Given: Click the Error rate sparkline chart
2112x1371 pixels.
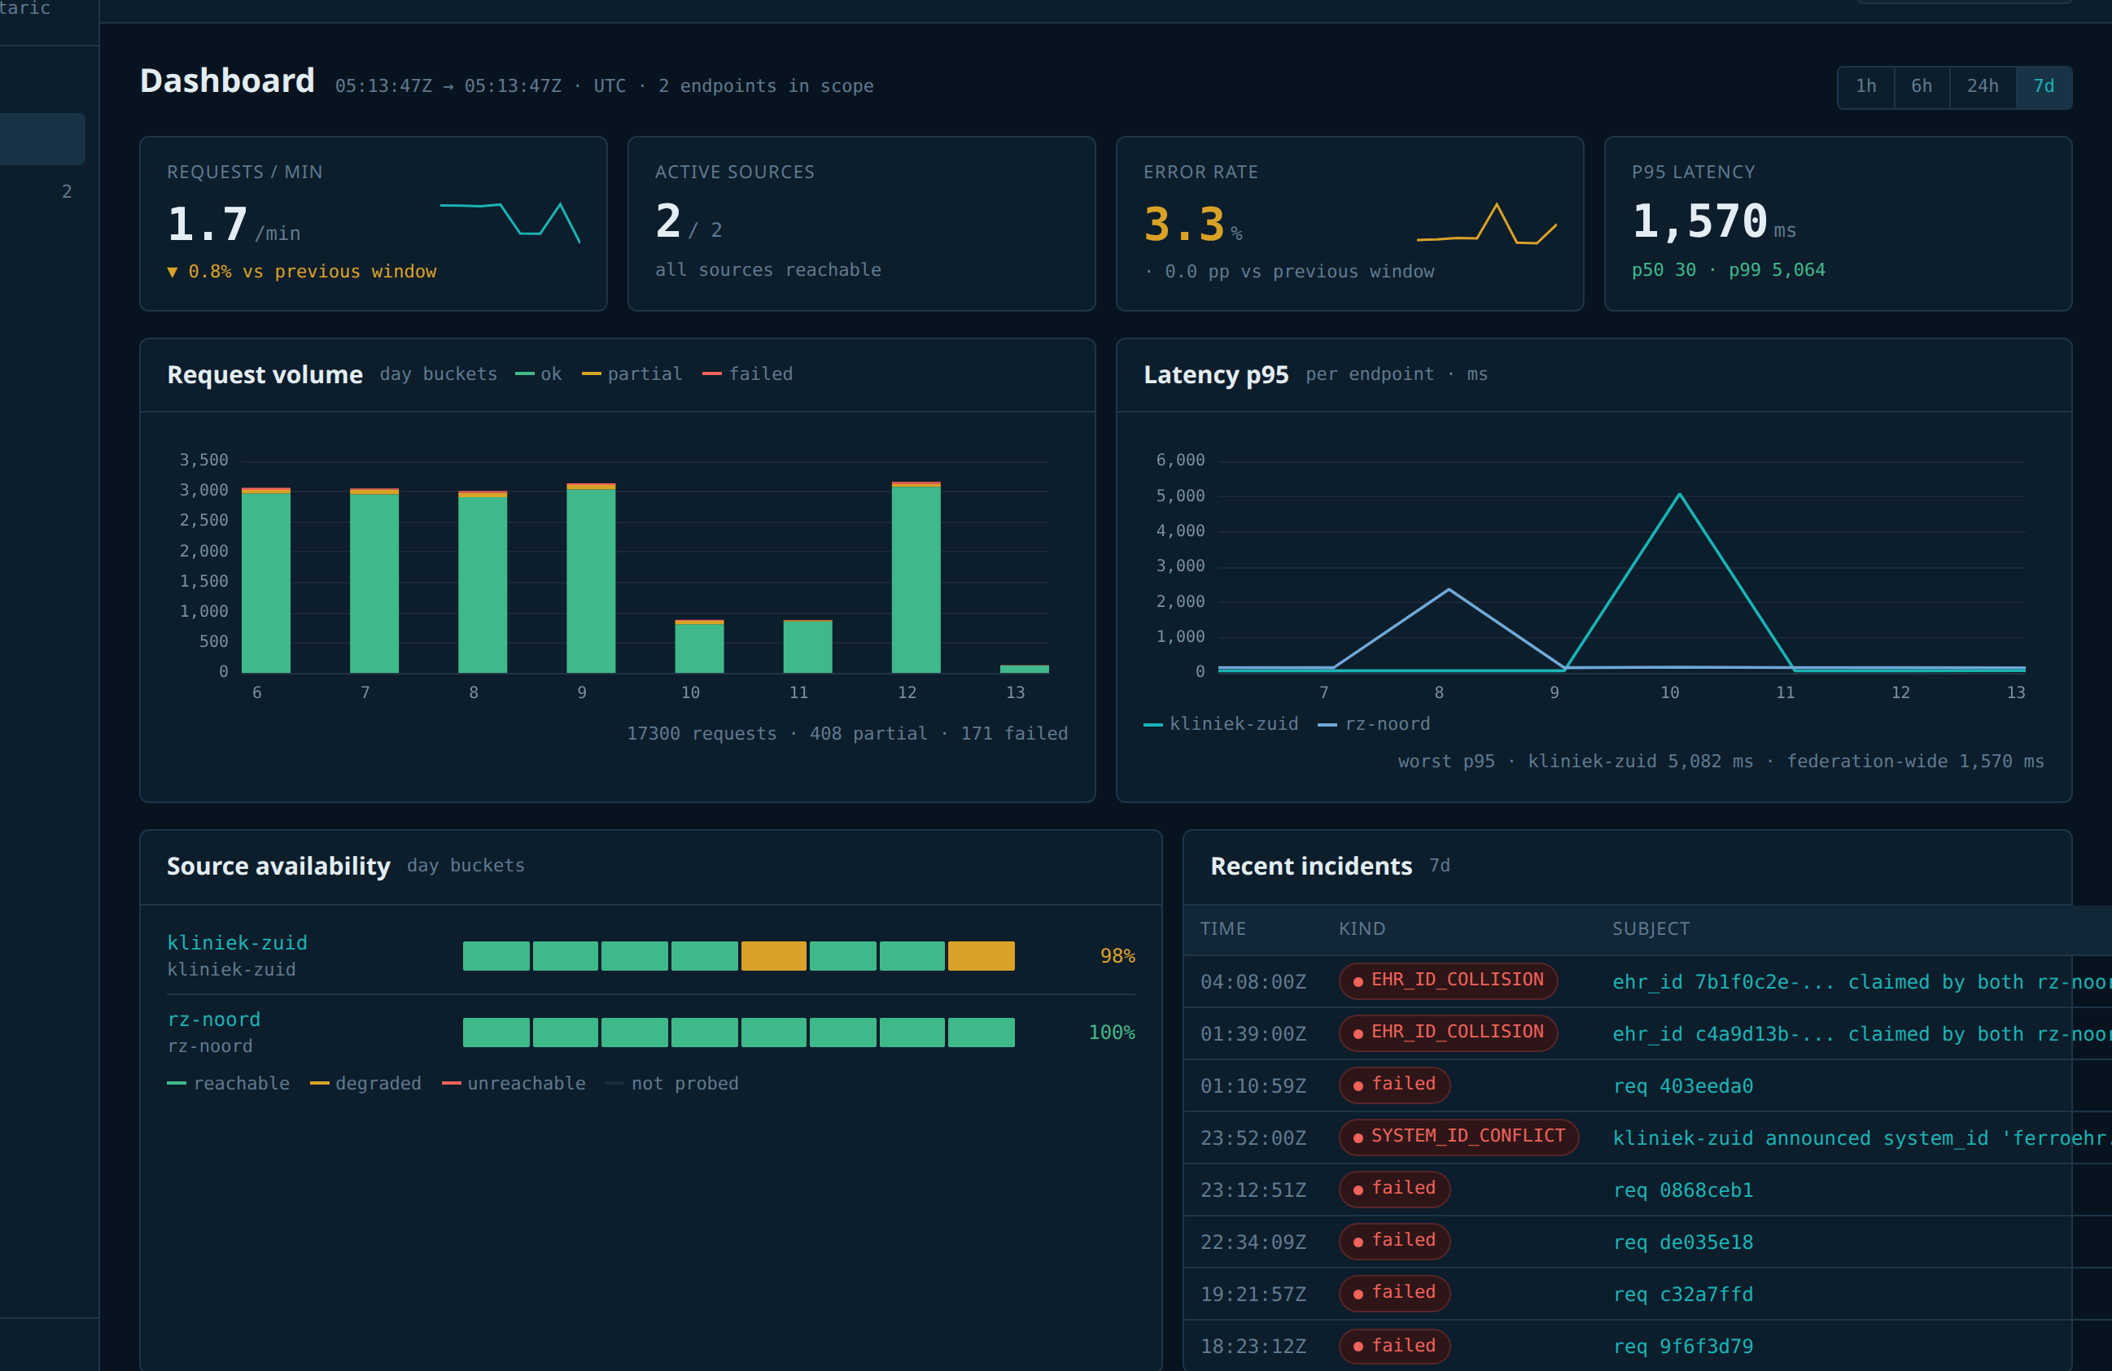Looking at the screenshot, I should click(1486, 223).
